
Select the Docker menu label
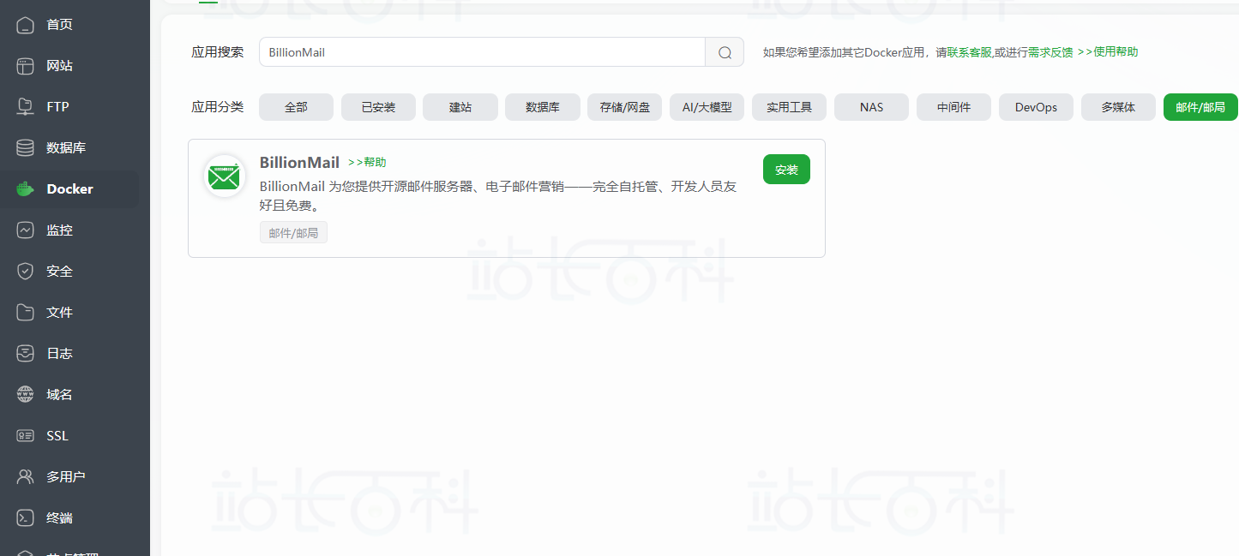click(69, 188)
